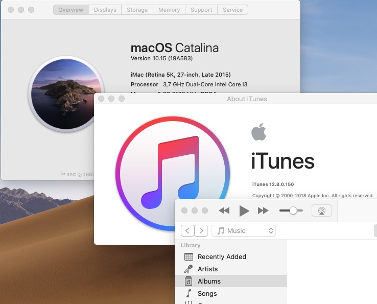Start playback with the Play button
This screenshot has height=304, width=377.
[244, 211]
